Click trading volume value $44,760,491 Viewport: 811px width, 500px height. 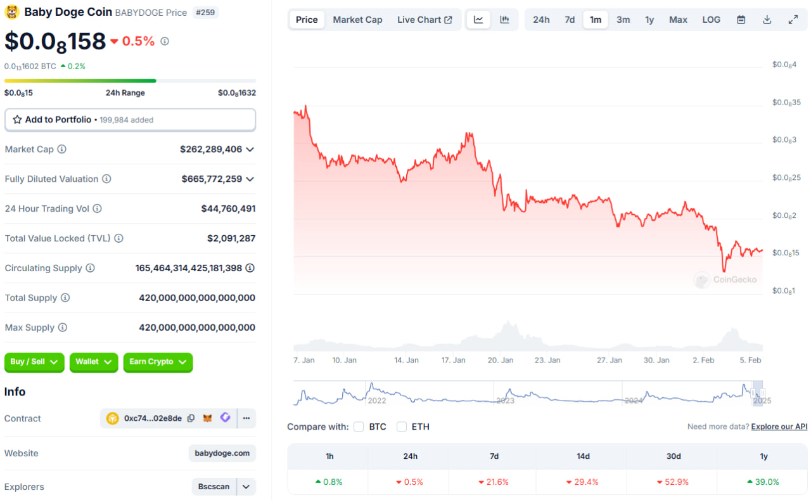pos(229,208)
